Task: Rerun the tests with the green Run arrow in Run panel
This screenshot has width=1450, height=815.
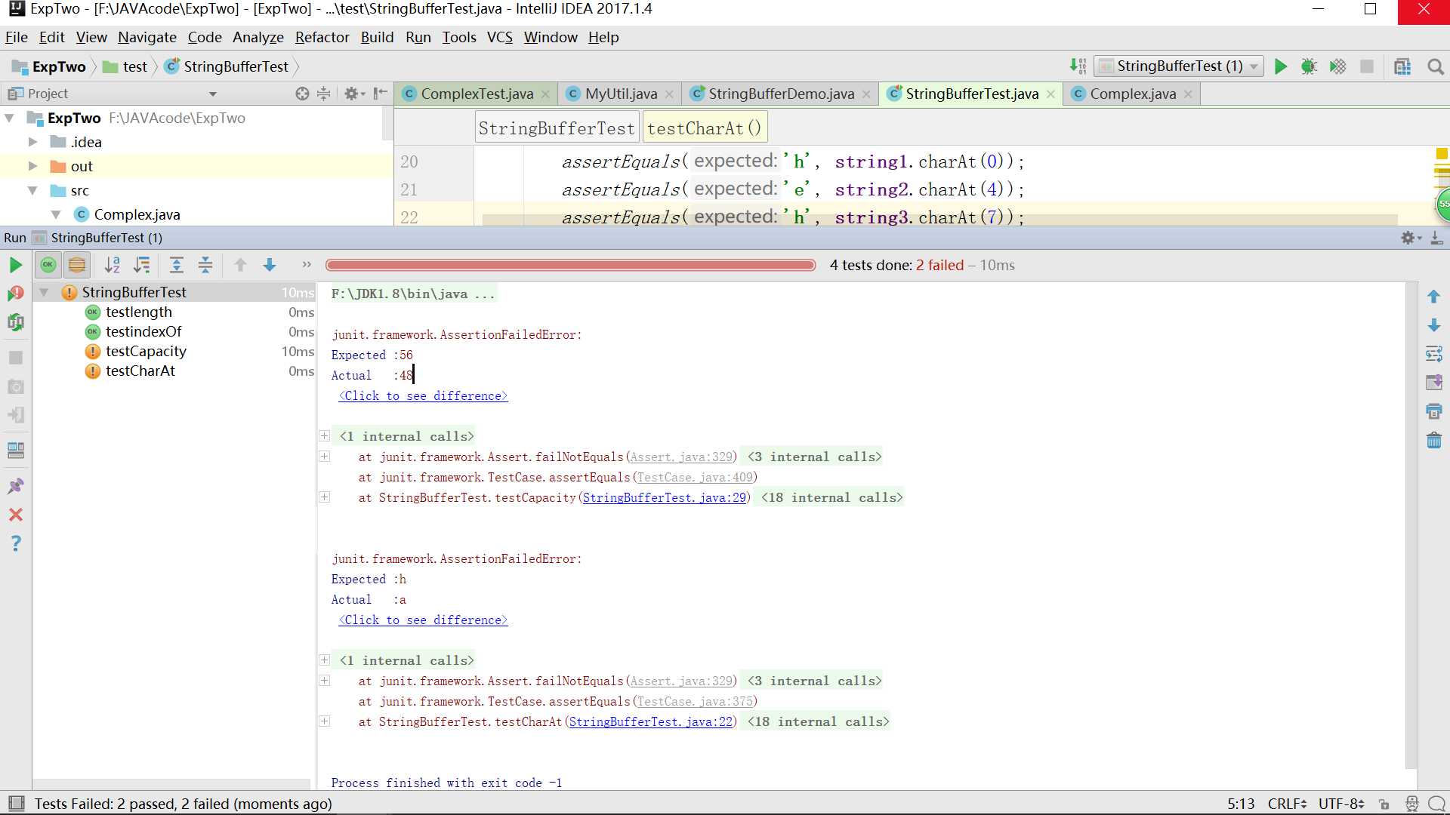Action: coord(15,265)
